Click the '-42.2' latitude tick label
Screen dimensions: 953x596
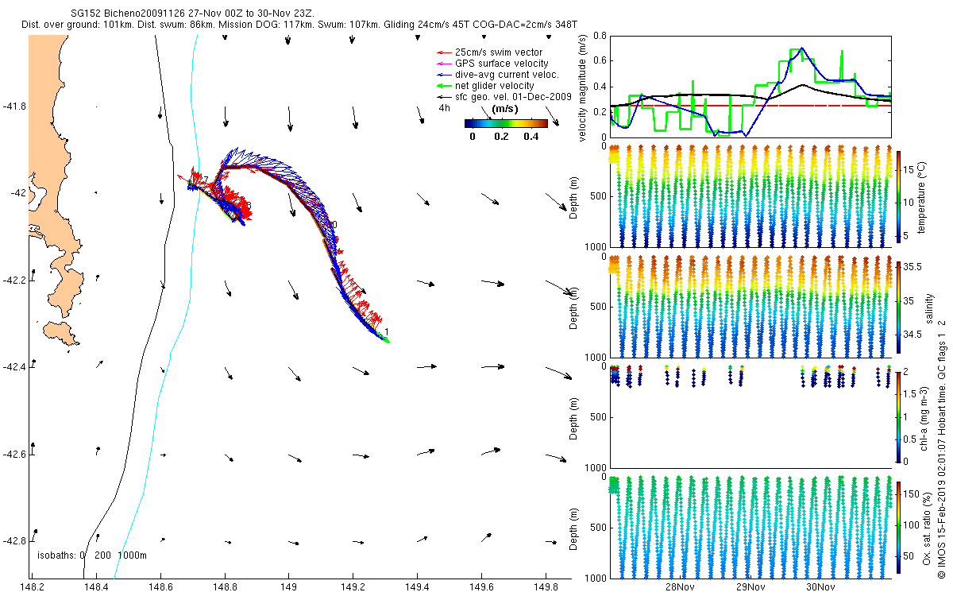14,281
